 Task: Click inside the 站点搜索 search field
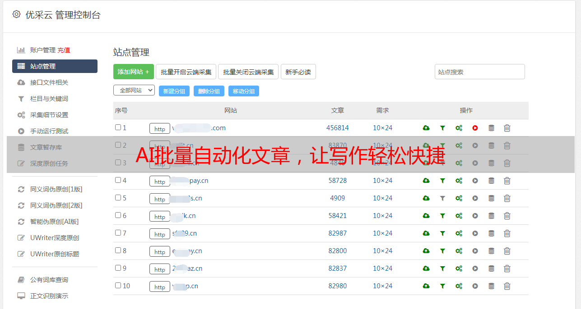[x=480, y=72]
